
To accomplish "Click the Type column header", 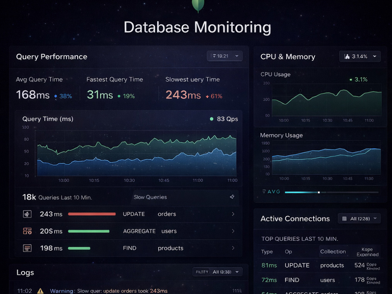I will tap(267, 252).
